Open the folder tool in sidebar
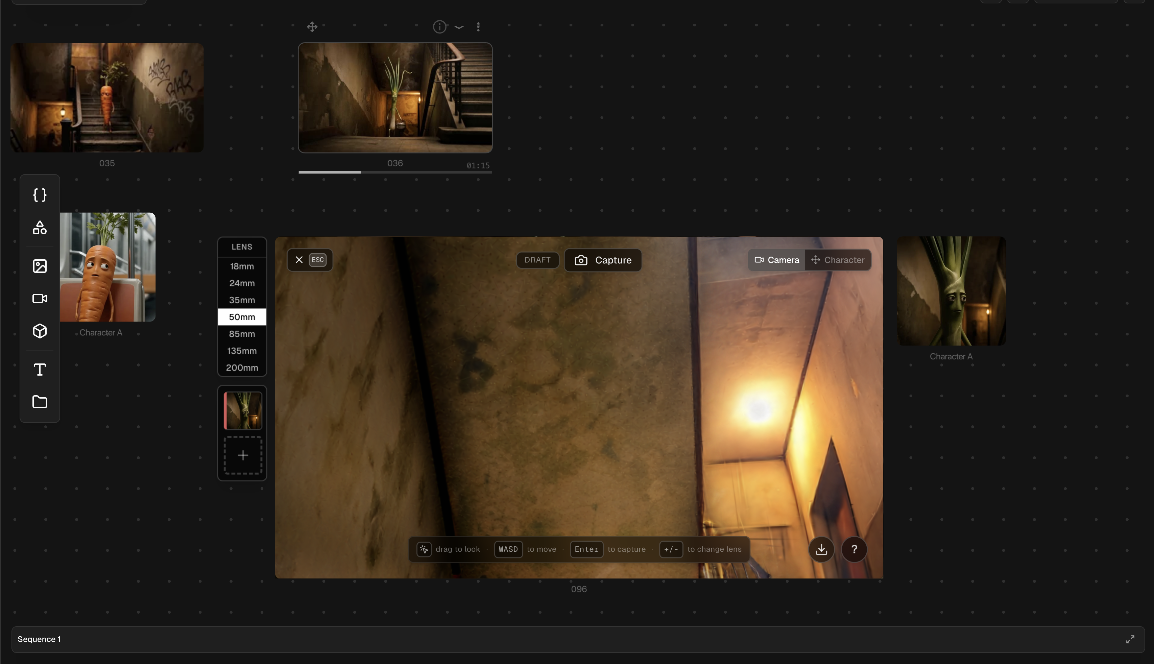This screenshot has height=664, width=1154. [x=40, y=402]
